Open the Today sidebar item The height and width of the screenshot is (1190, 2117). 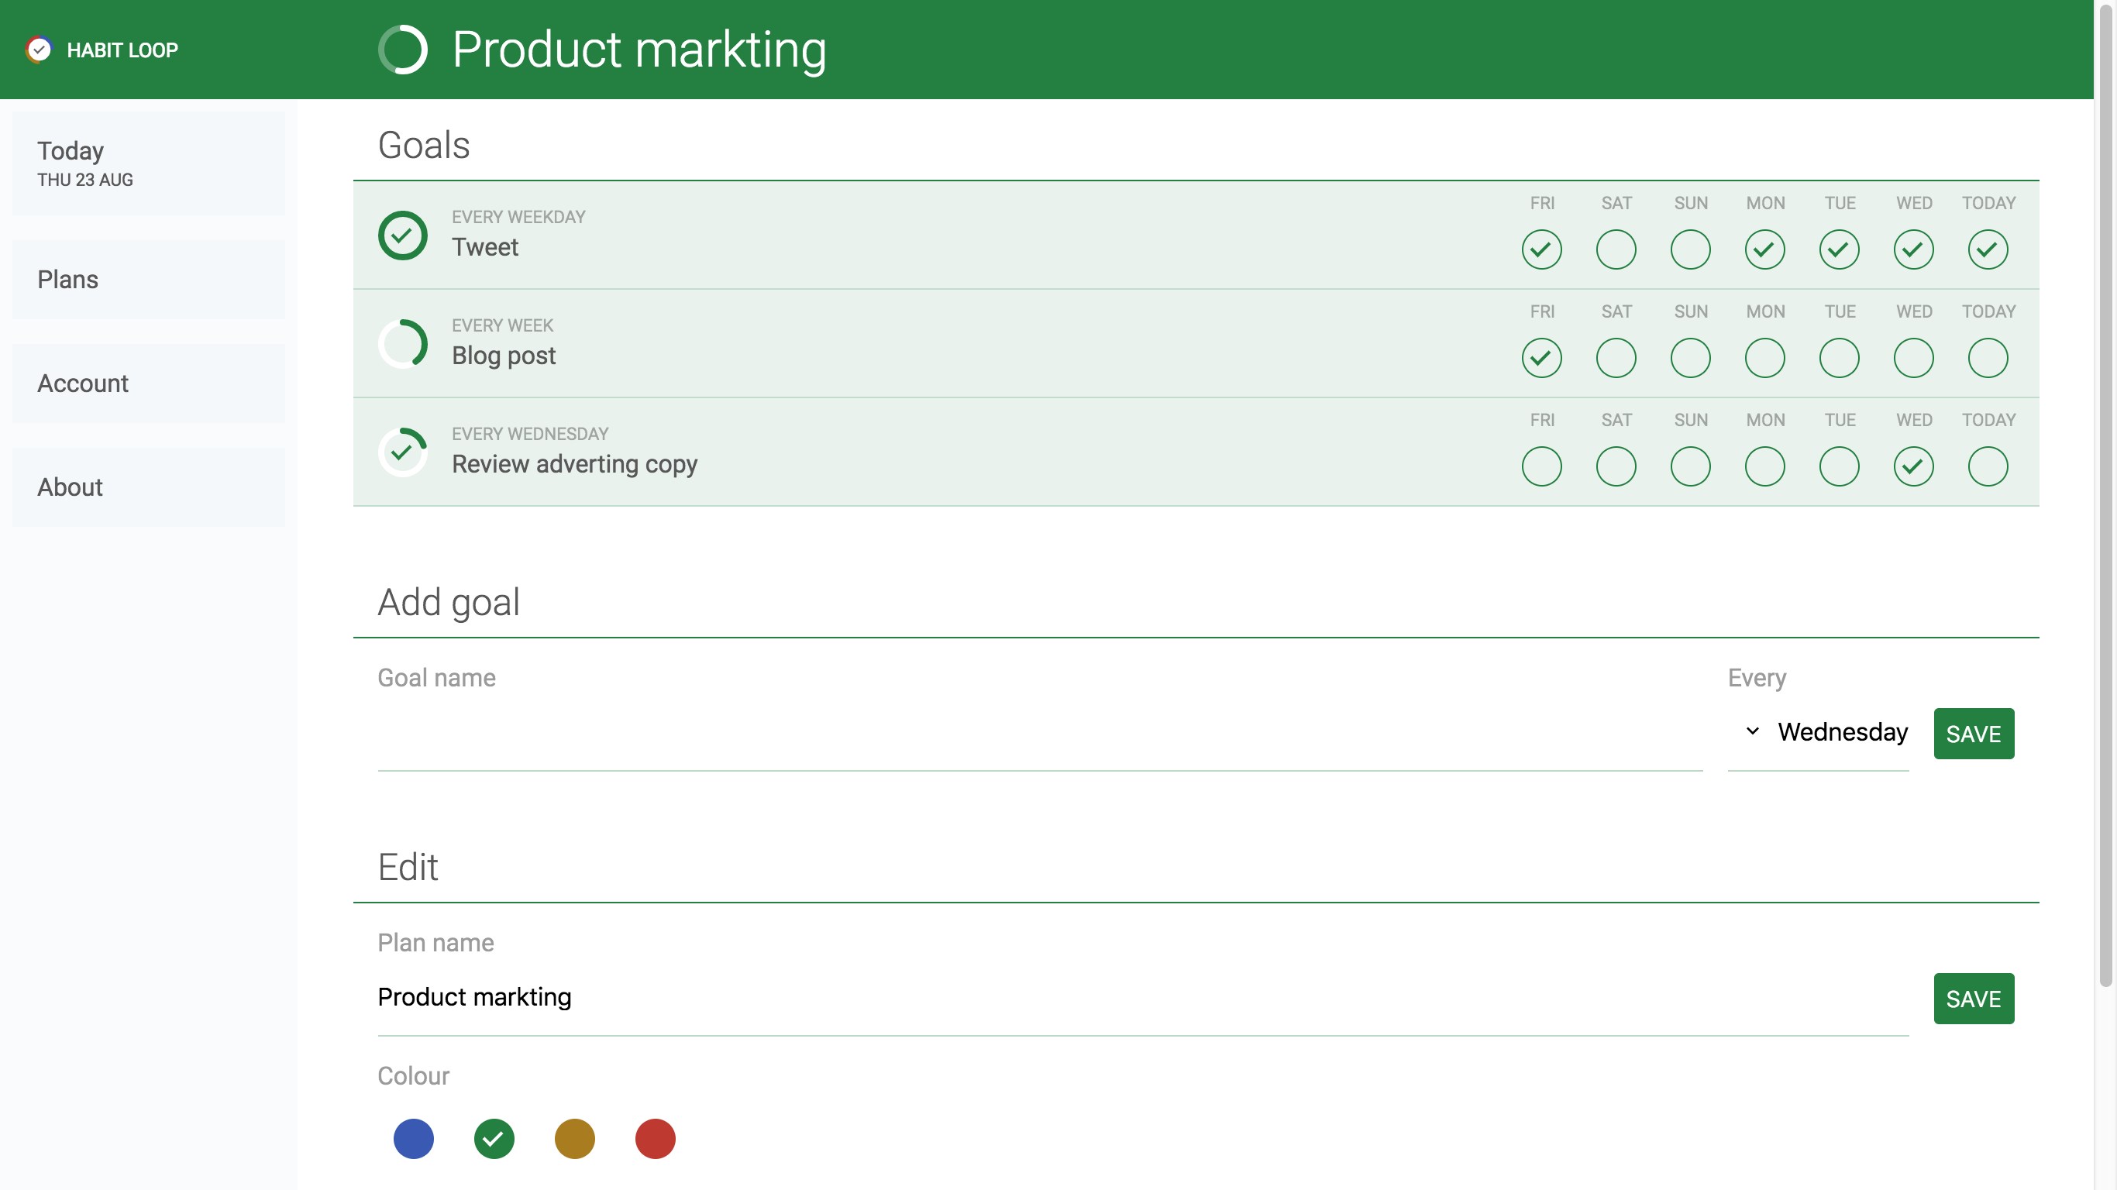pyautogui.click(x=149, y=163)
